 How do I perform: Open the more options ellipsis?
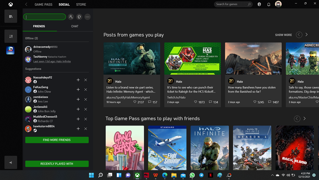pyautogui.click(x=88, y=17)
